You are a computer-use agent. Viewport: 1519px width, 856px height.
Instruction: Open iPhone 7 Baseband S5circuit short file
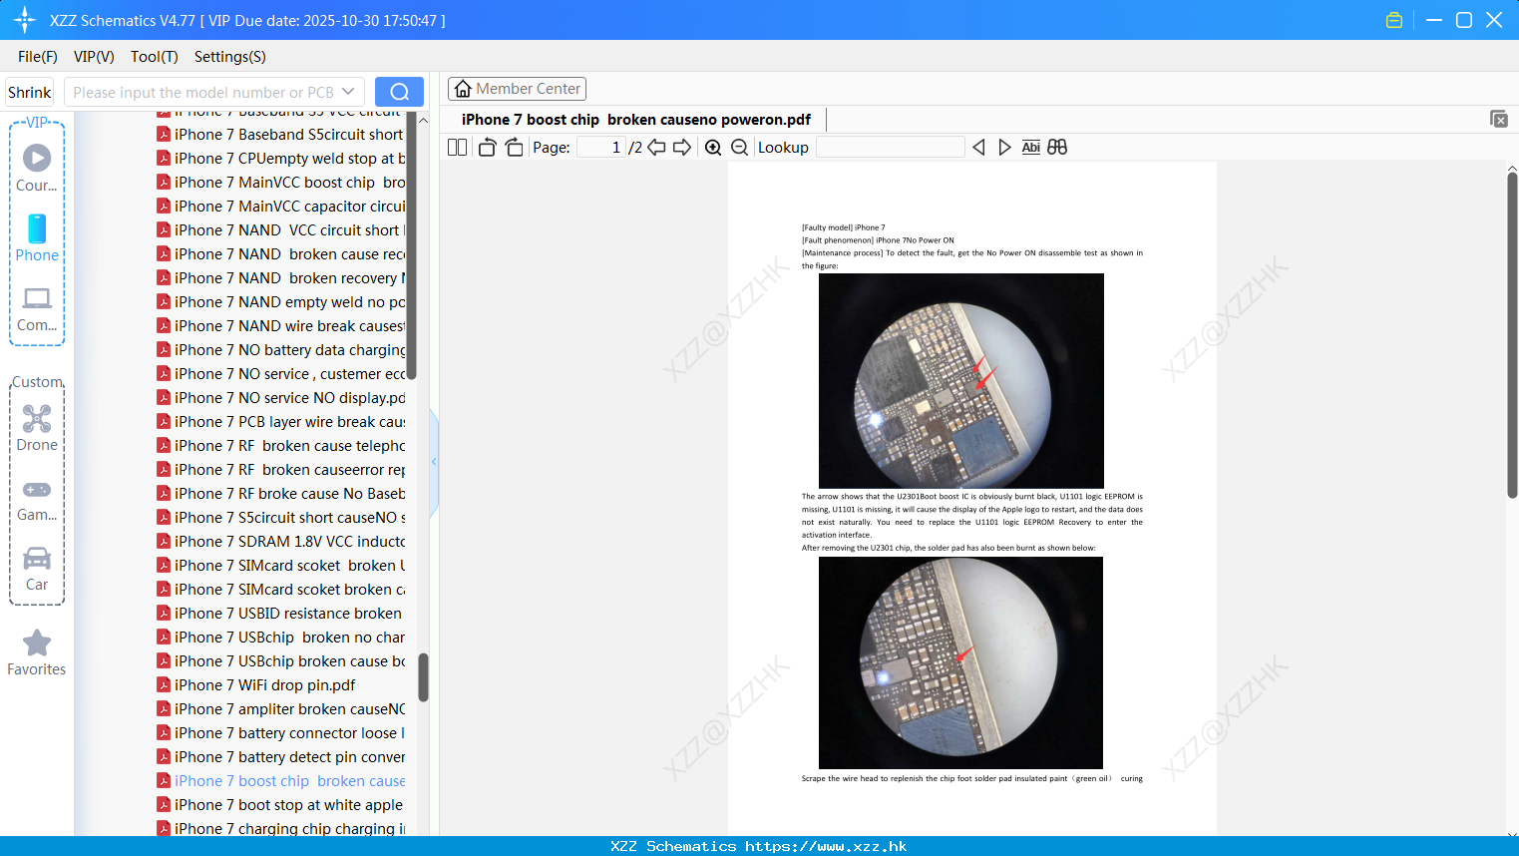click(x=280, y=135)
